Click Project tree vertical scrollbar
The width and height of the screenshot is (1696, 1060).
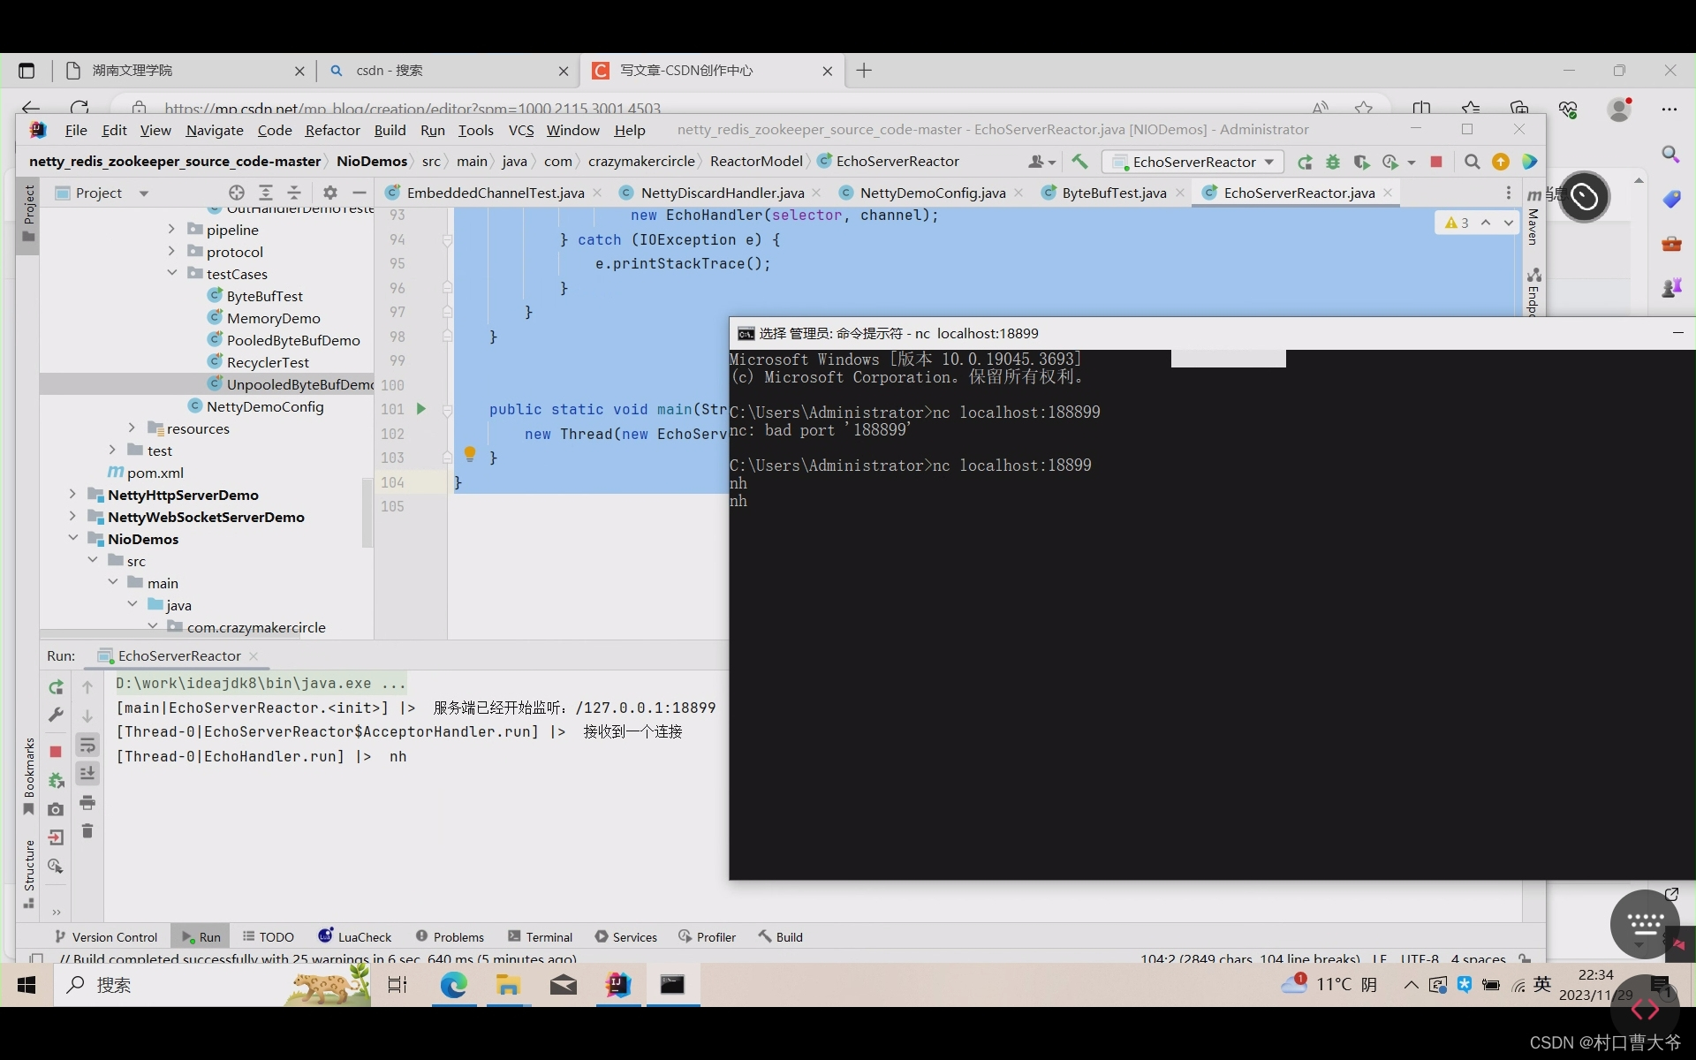[x=367, y=512]
